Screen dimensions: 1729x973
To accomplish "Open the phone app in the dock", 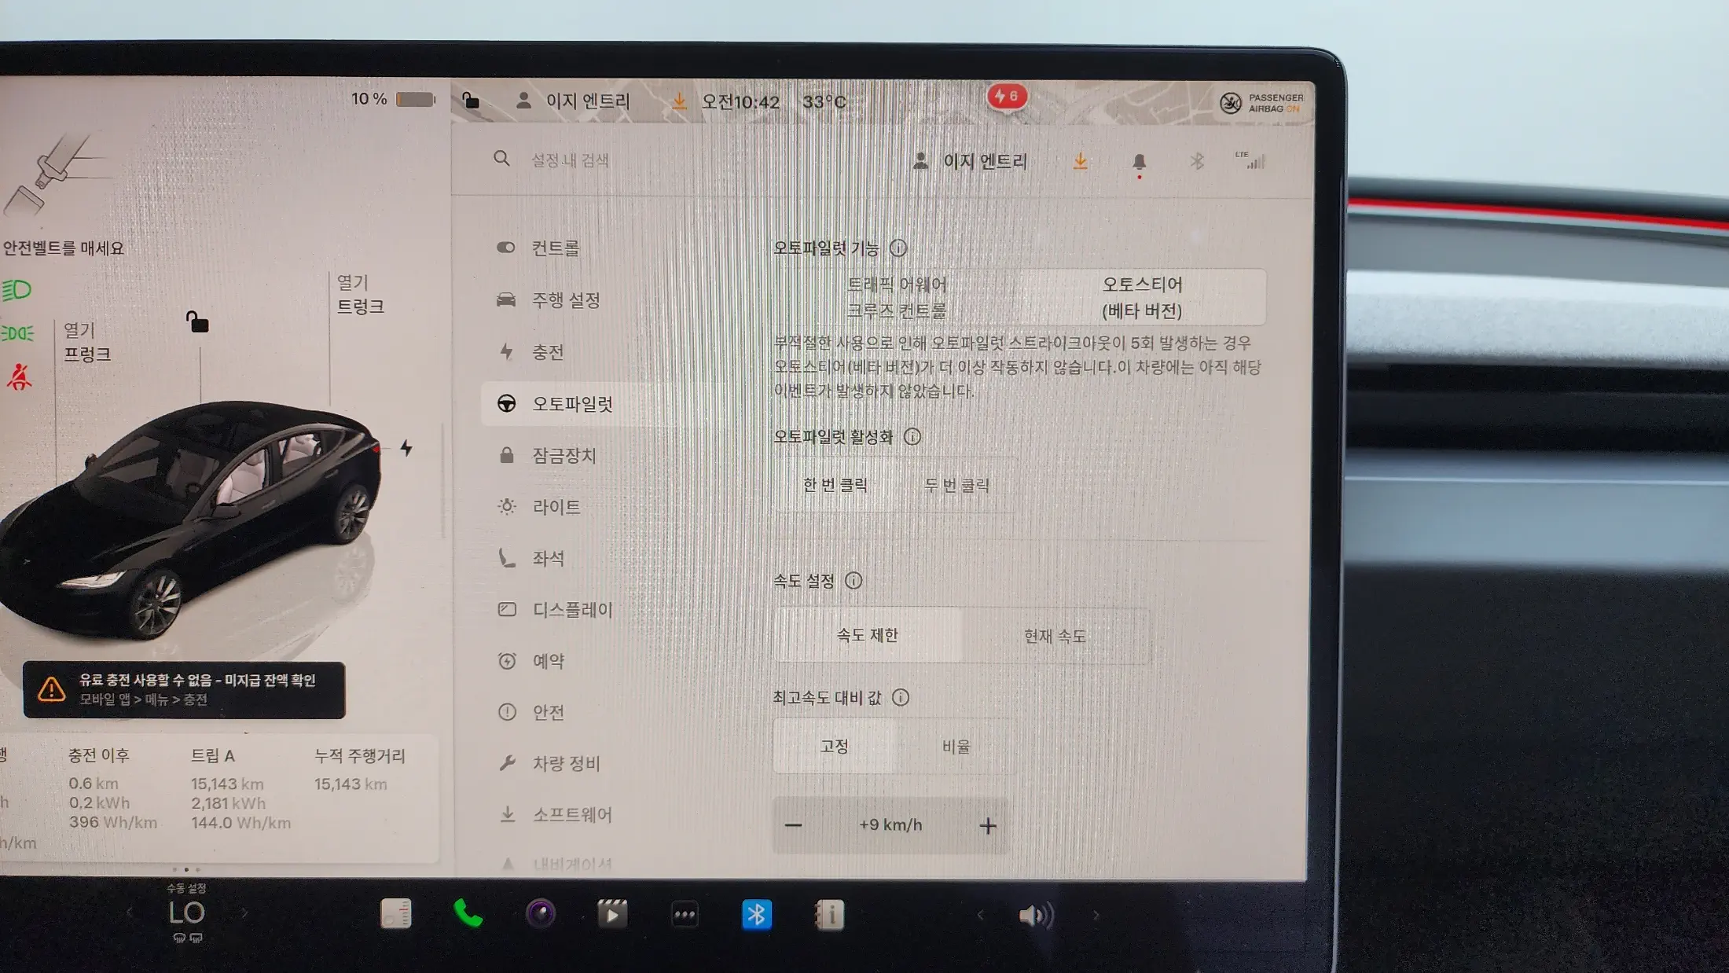I will (468, 914).
